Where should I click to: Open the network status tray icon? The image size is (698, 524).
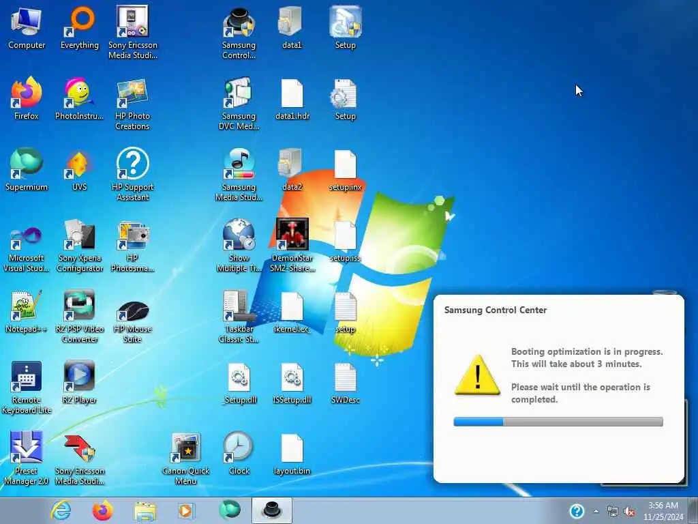613,511
